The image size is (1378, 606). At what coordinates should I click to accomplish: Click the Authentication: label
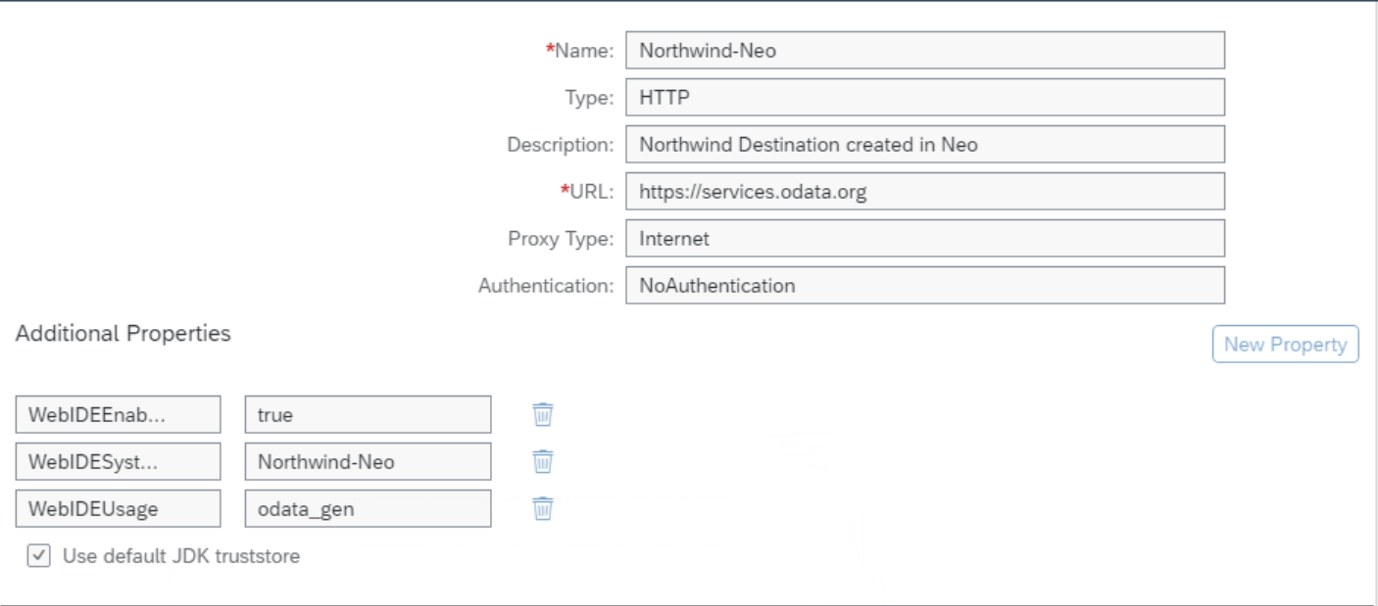(546, 286)
